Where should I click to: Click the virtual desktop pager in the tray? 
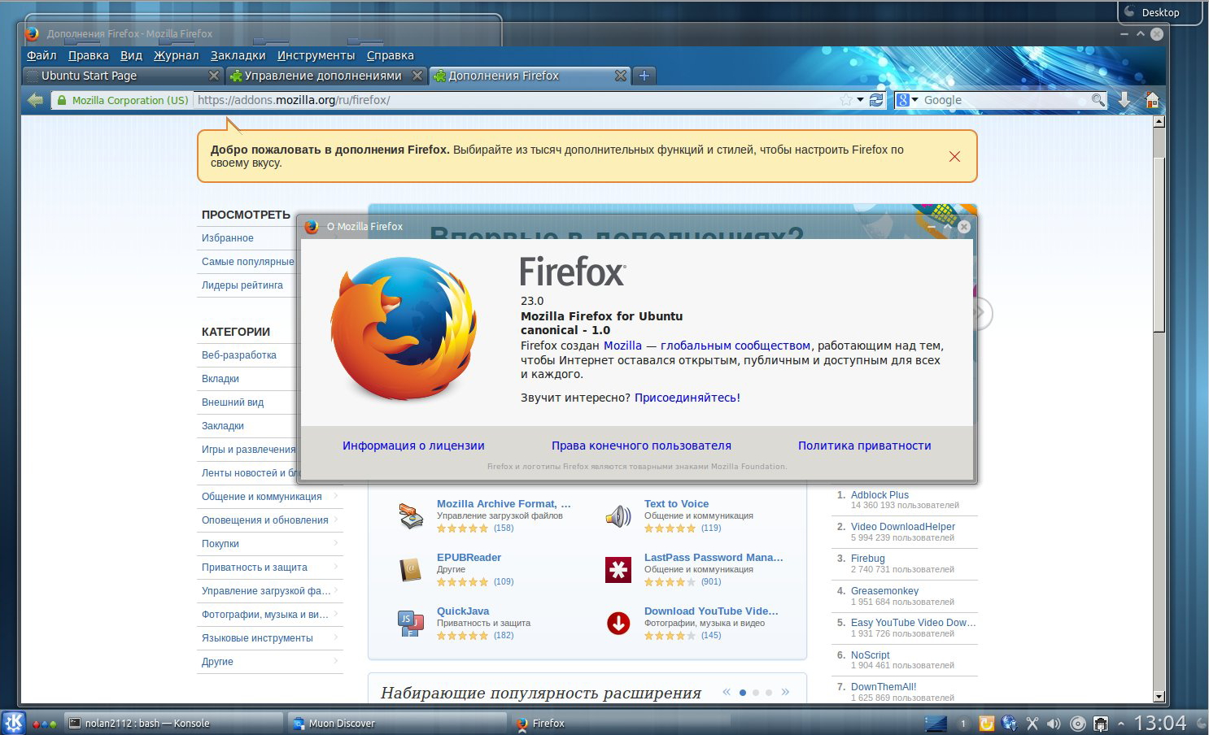[x=936, y=723]
